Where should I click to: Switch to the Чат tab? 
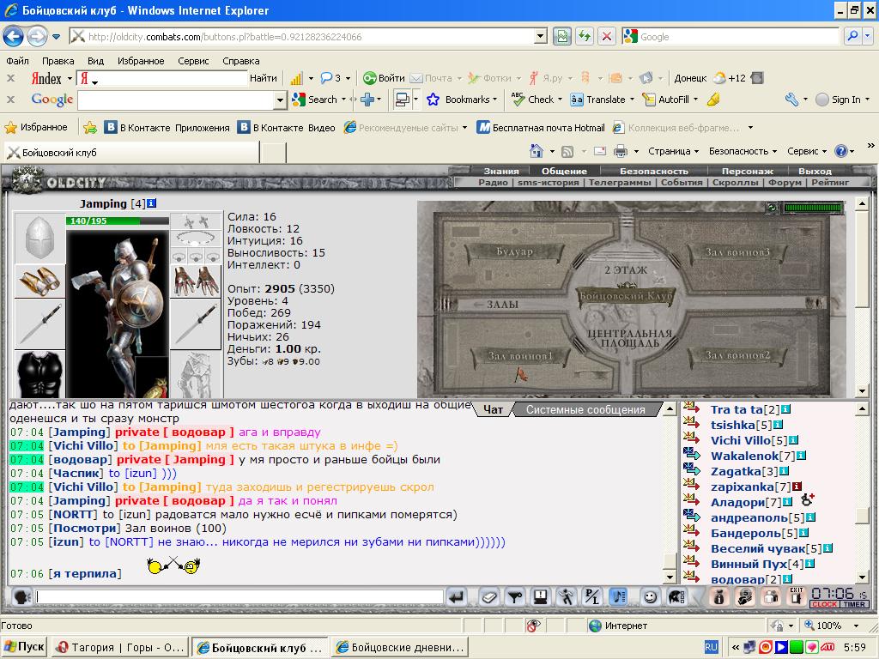coord(493,409)
